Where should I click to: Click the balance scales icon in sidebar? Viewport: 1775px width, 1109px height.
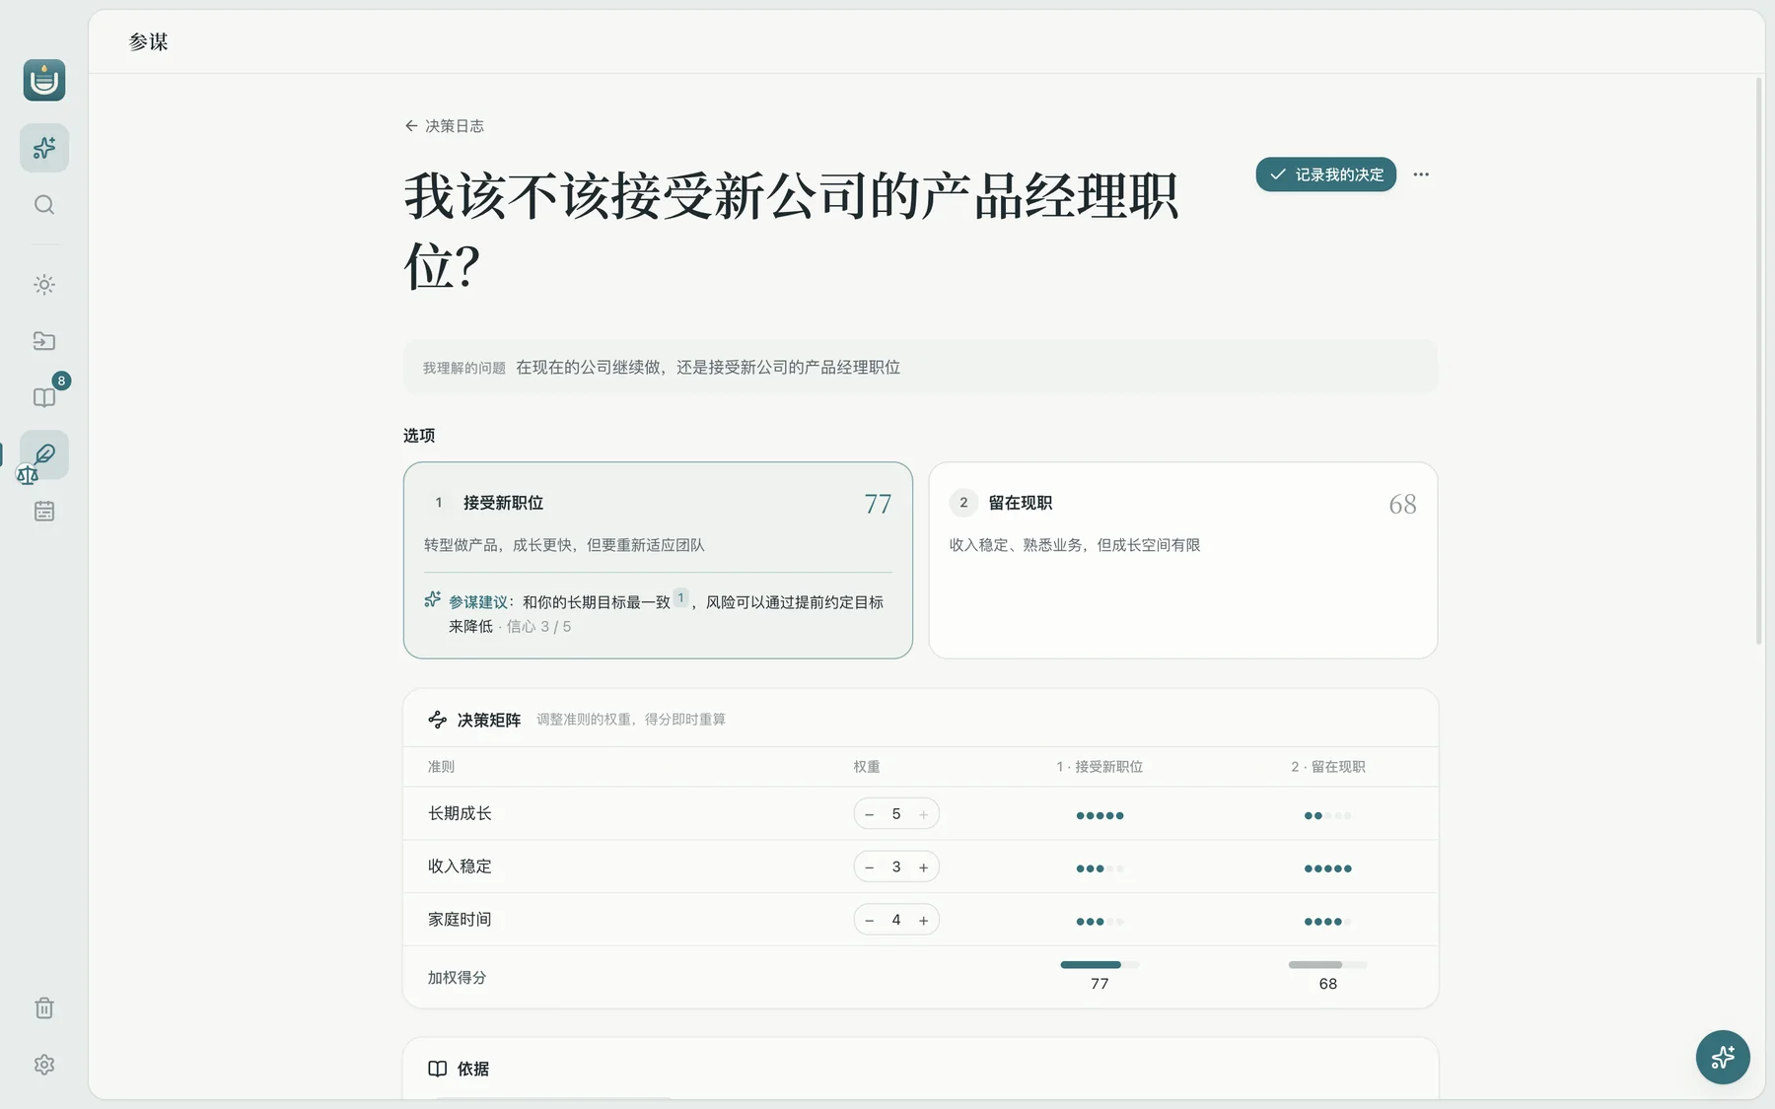pos(28,475)
